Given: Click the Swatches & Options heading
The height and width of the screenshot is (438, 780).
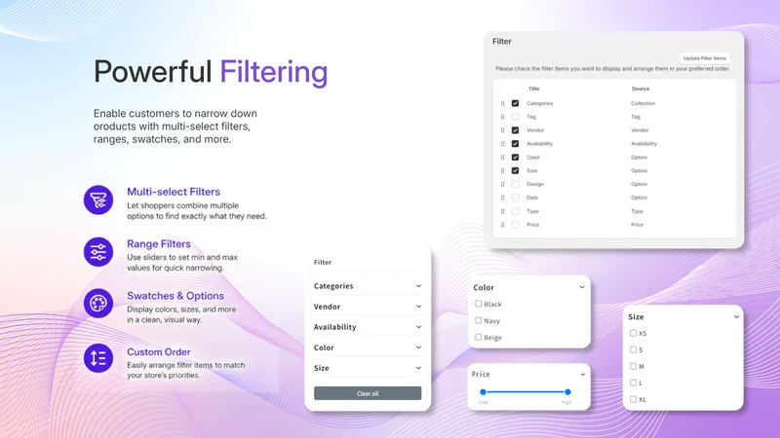Looking at the screenshot, I should [x=175, y=296].
